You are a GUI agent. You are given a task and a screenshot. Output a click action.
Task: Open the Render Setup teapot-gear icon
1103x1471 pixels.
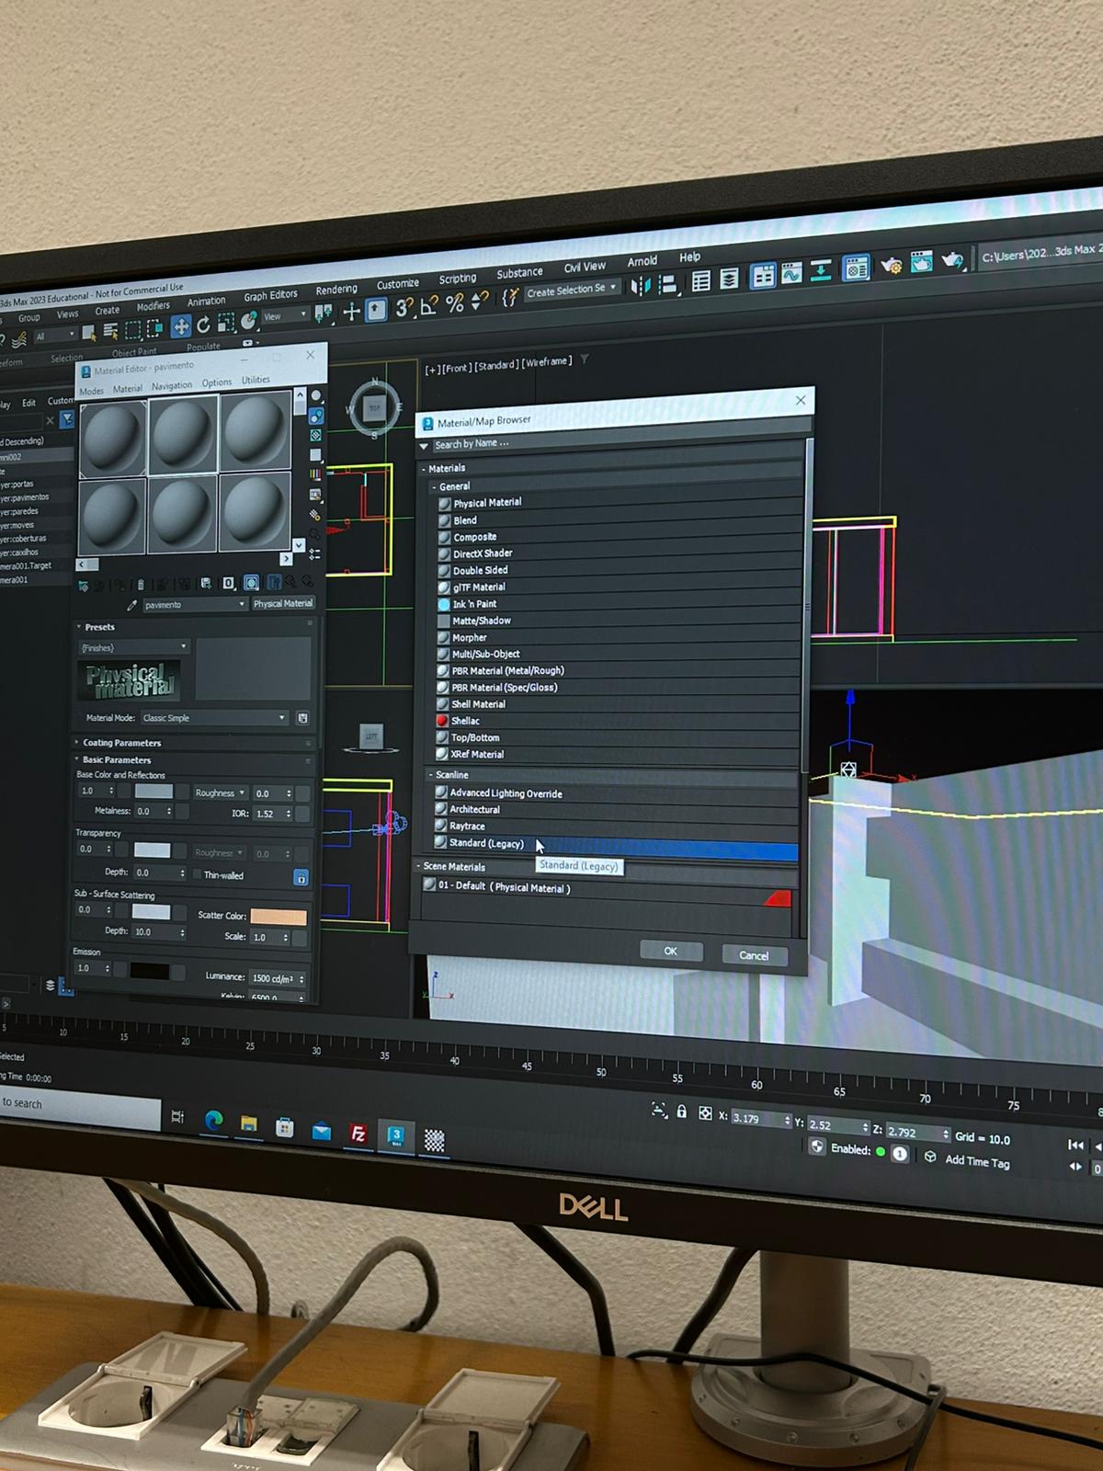[x=890, y=266]
